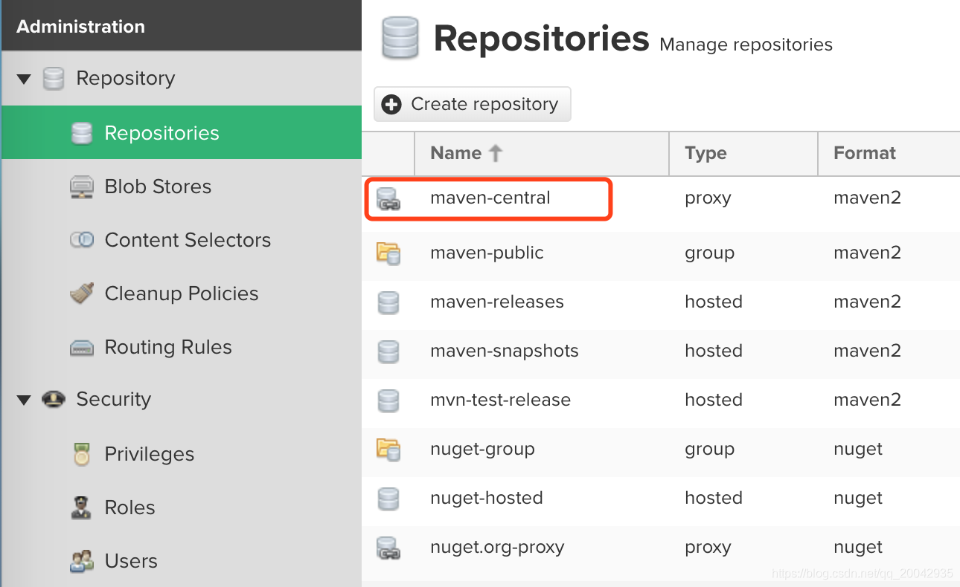Click the Privileges medal icon
The image size is (960, 587).
(x=81, y=454)
